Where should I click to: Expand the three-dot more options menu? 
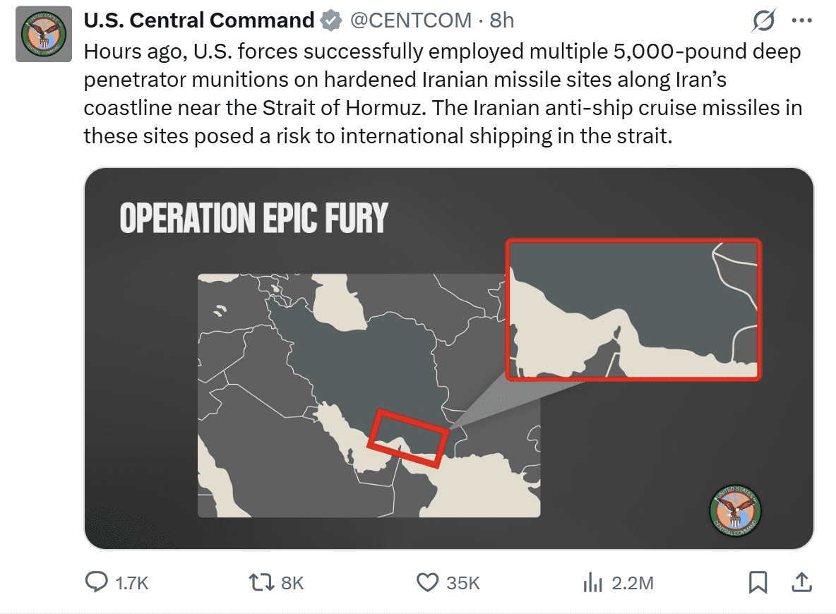[x=802, y=21]
